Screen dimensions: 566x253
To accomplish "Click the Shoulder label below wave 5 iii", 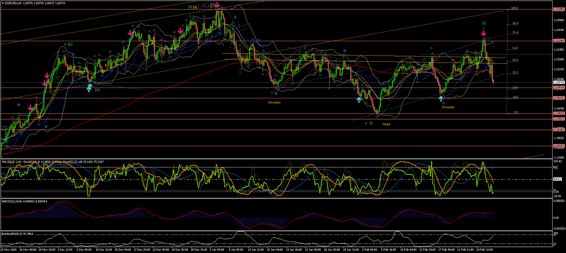I will pyautogui.click(x=274, y=102).
